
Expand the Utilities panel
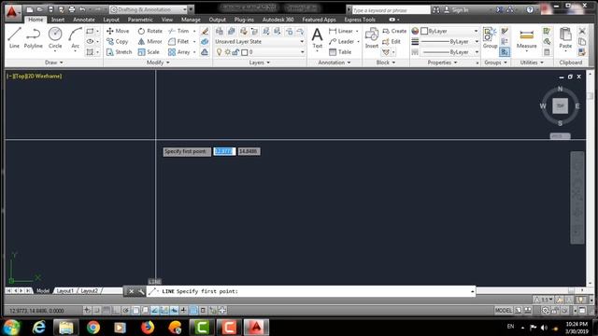point(532,63)
